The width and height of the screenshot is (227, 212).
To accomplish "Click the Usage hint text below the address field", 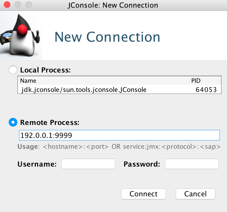I will 119,146.
